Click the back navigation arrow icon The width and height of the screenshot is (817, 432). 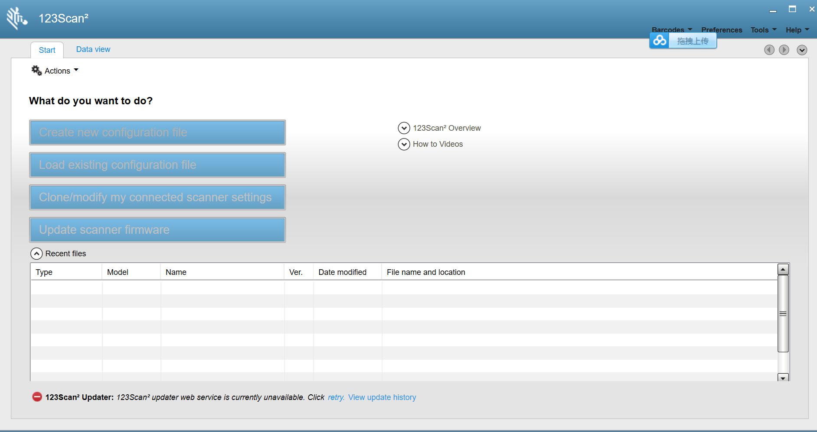[x=769, y=50]
